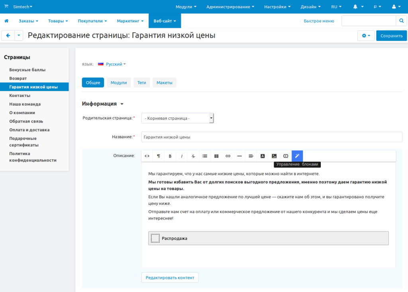Screen dimensions: 408x292
Task: Insert a video in the editor
Action: coord(286,156)
